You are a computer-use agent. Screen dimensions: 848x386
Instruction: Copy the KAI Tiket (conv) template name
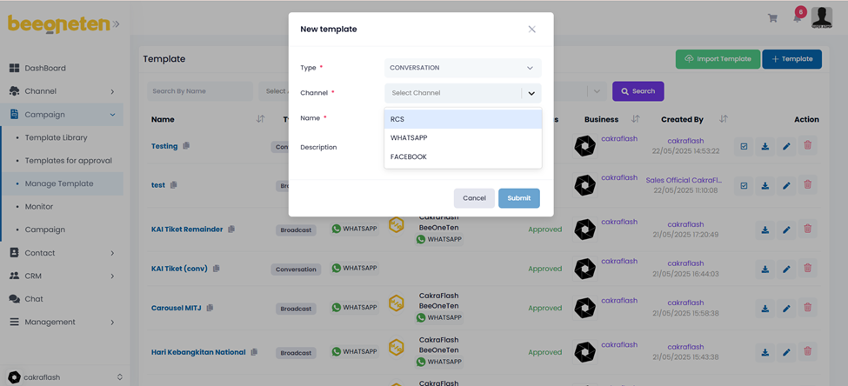[x=217, y=269]
